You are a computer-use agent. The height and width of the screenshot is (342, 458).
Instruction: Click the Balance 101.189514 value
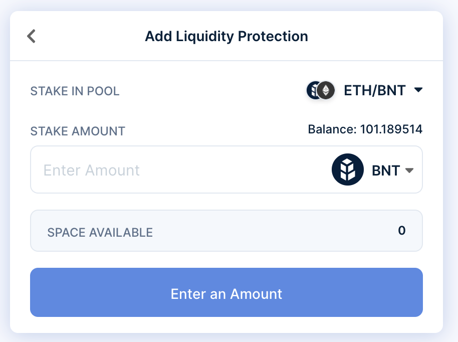tap(366, 129)
